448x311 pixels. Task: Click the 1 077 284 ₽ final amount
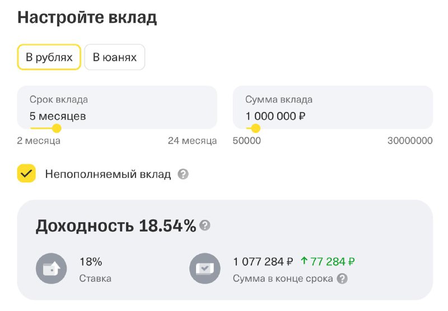pos(263,261)
